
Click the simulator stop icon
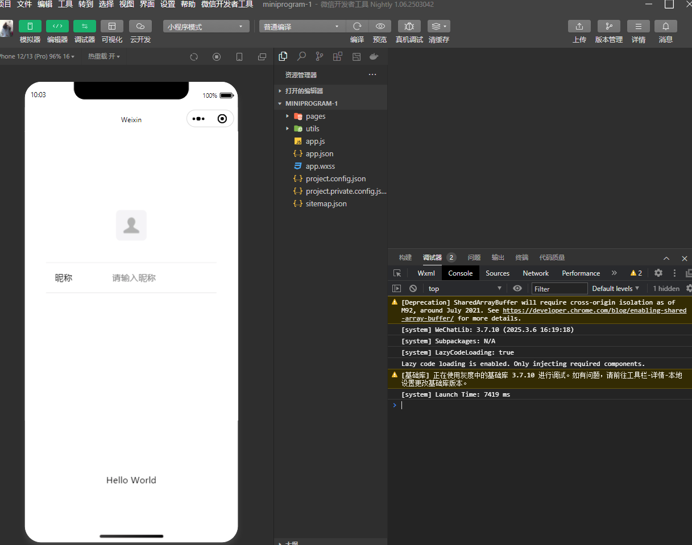click(x=217, y=57)
